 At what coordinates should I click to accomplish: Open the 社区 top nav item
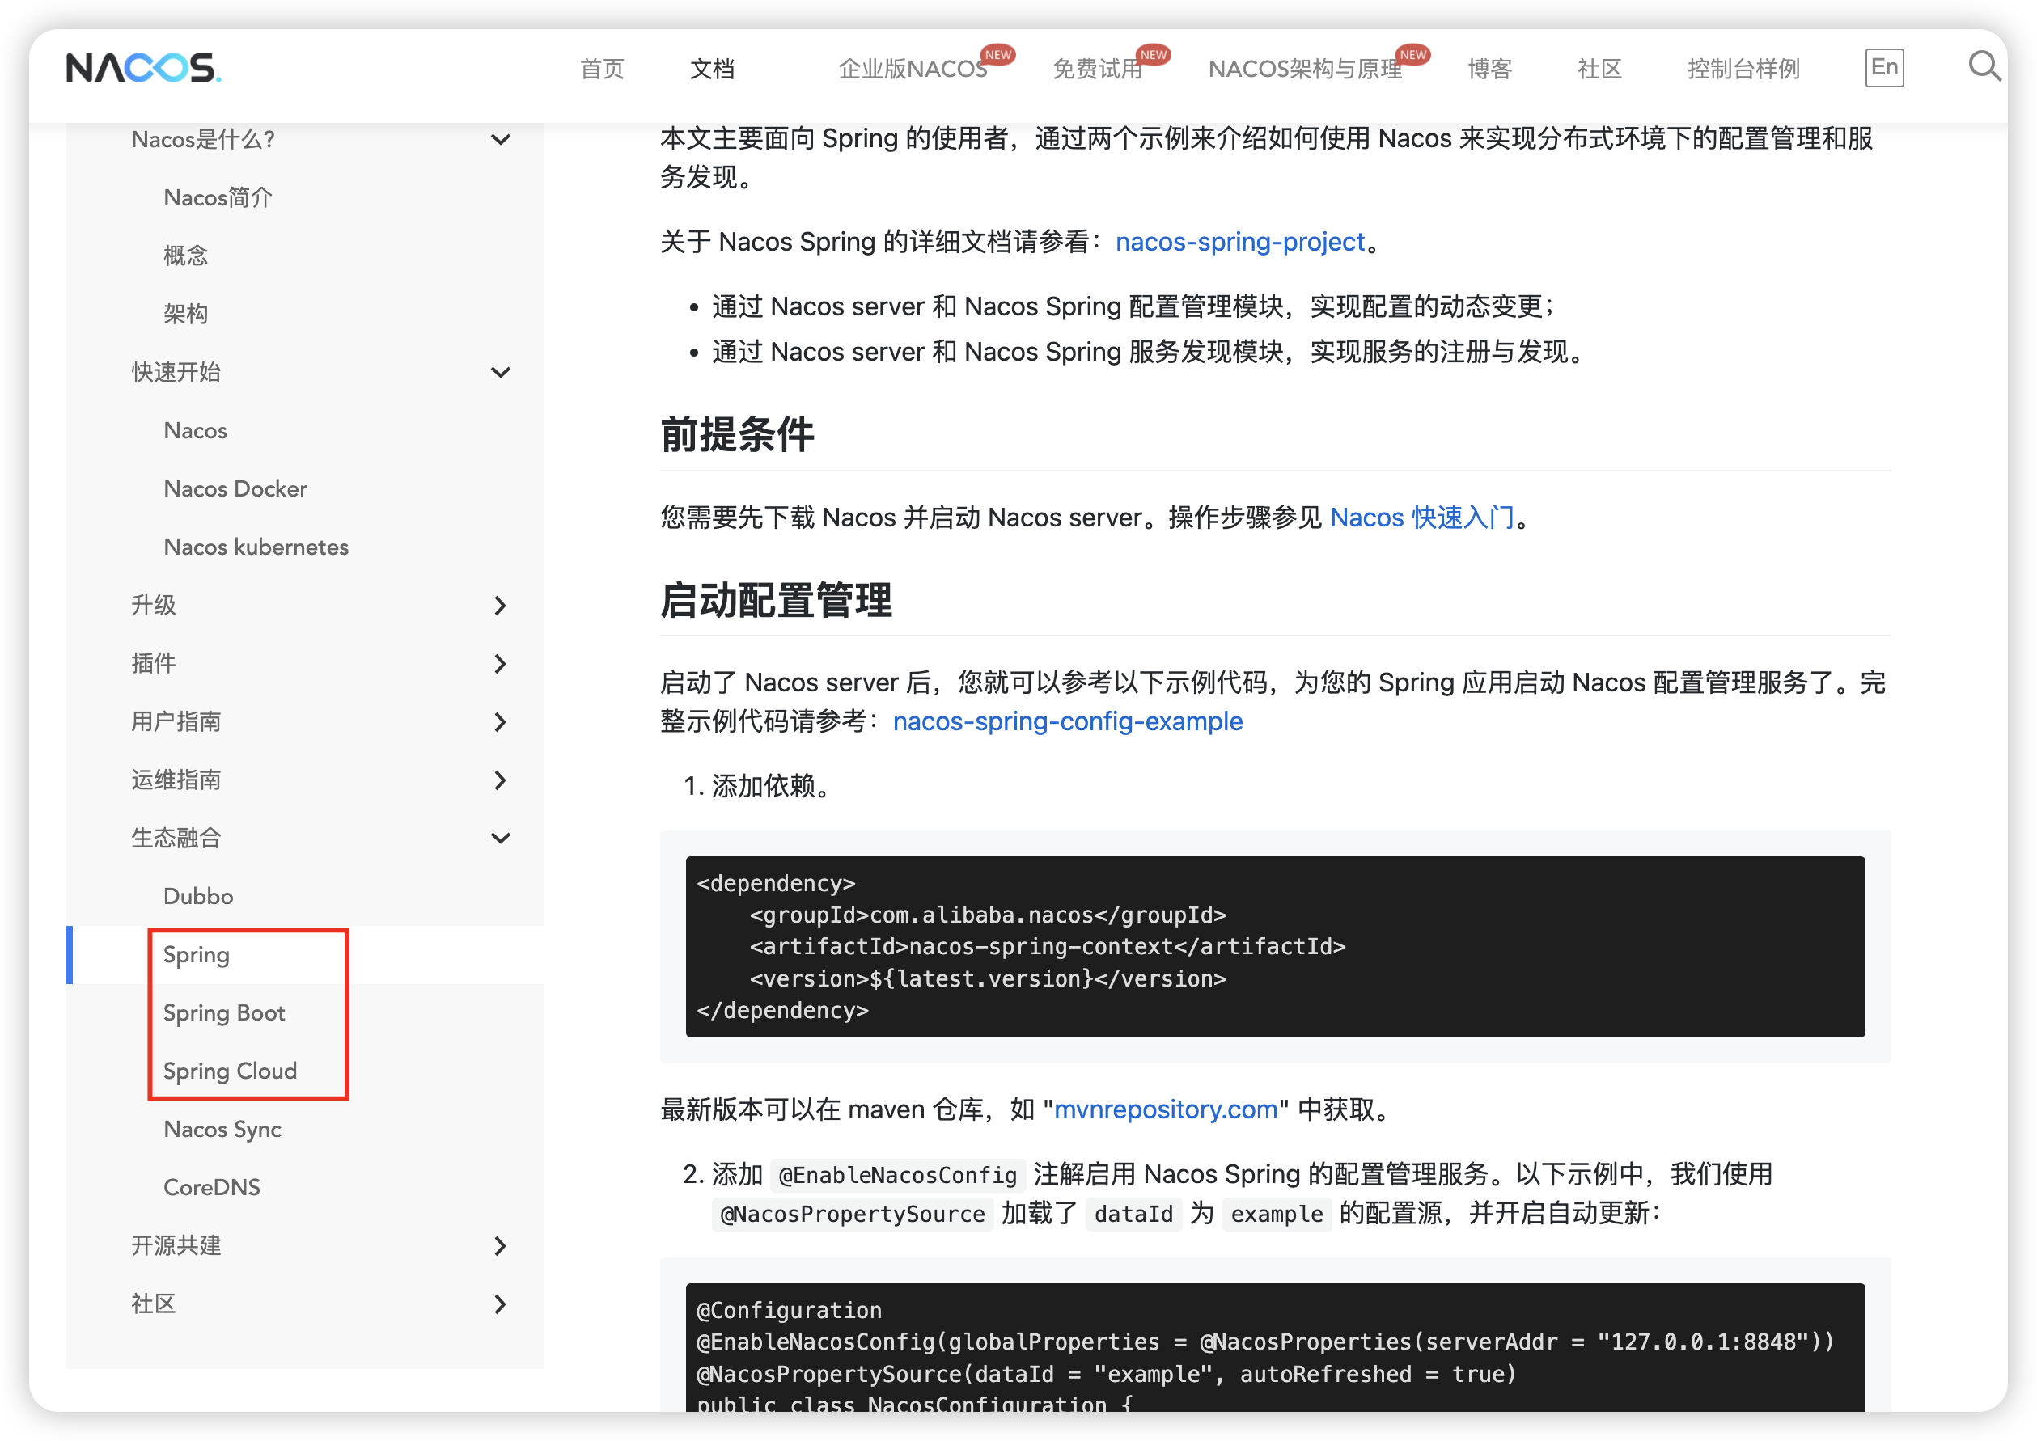tap(1599, 68)
